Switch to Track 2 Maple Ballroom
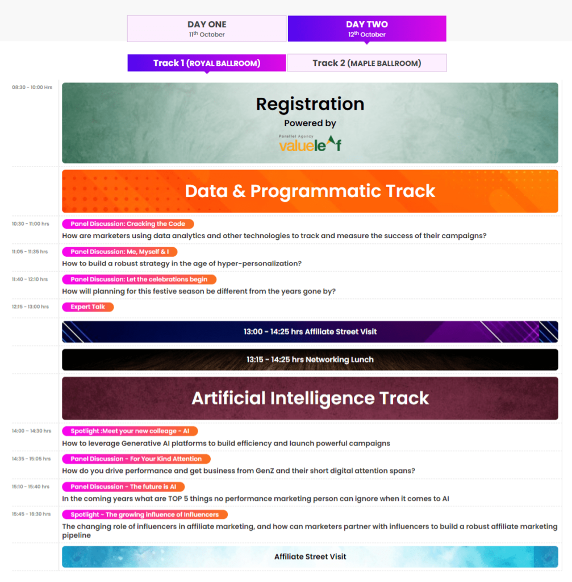Image resolution: width=572 pixels, height=582 pixels. tap(366, 63)
